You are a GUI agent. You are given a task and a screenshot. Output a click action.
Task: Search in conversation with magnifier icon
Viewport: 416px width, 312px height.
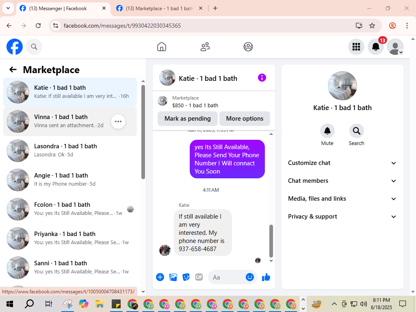(356, 131)
